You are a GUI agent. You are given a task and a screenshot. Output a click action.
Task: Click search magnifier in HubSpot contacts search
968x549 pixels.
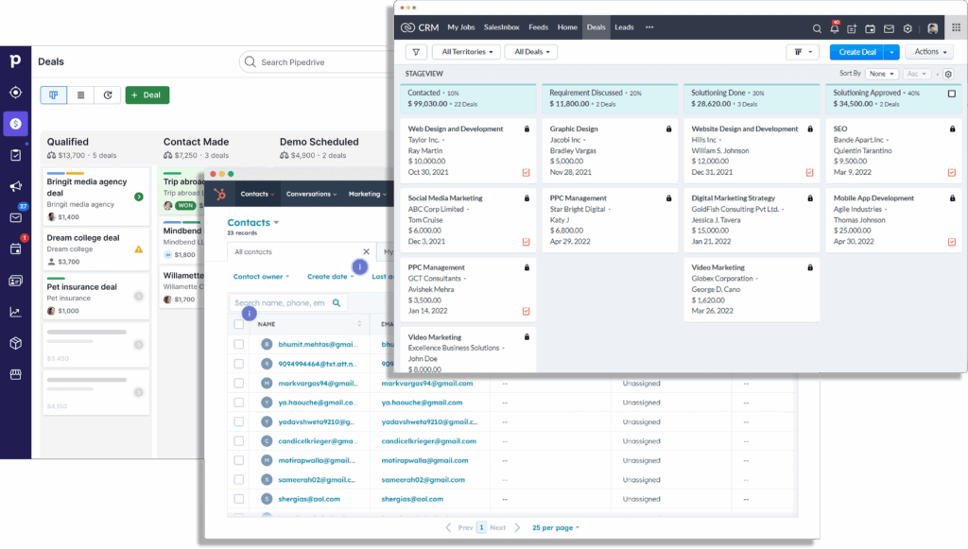click(337, 303)
